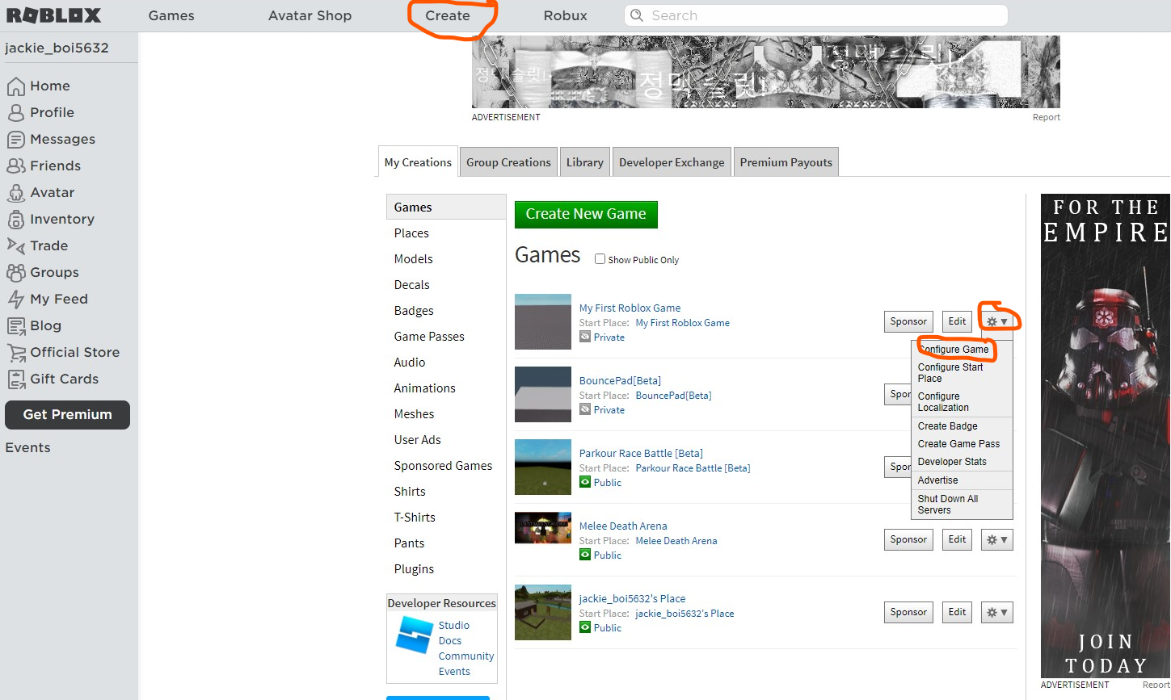Click the Gift Cards sidebar icon
The width and height of the screenshot is (1171, 700).
pos(16,379)
